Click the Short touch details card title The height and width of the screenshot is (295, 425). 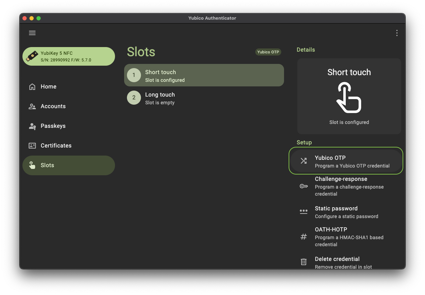349,72
